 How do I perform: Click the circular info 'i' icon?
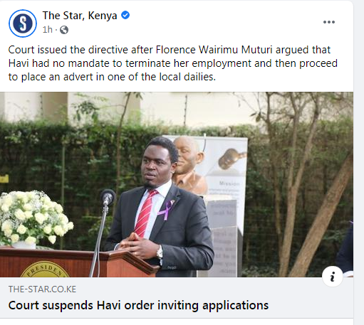coord(333,277)
